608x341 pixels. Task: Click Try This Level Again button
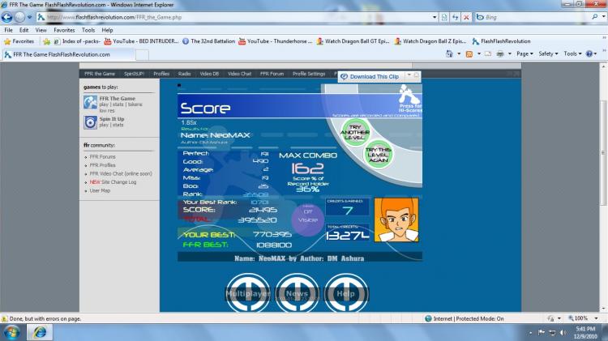(379, 155)
